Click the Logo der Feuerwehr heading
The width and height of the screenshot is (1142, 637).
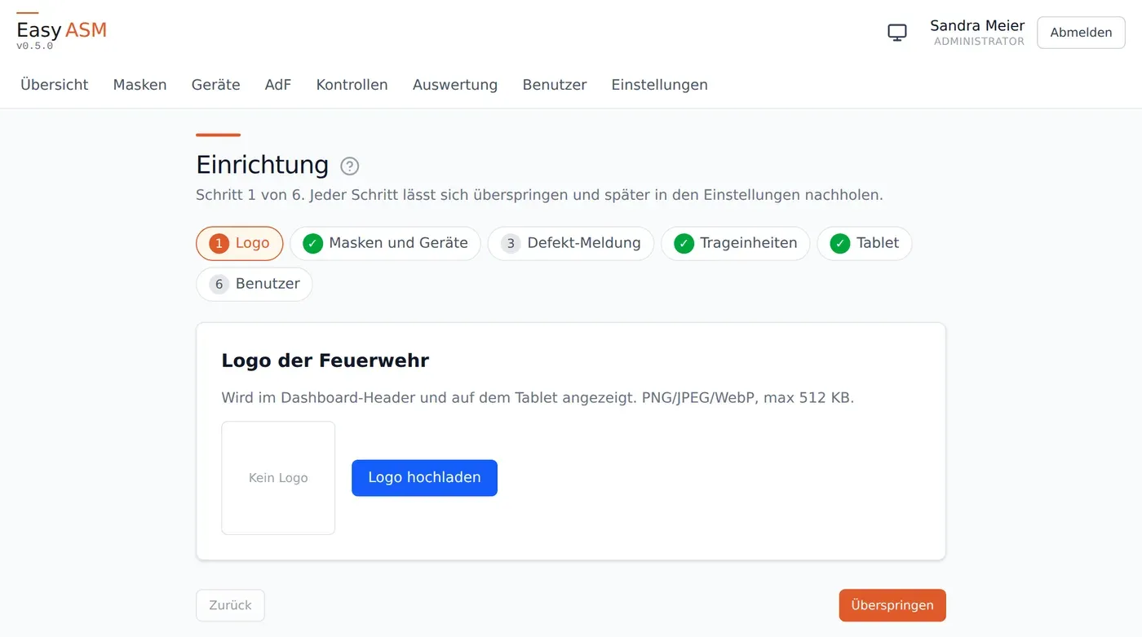(325, 361)
